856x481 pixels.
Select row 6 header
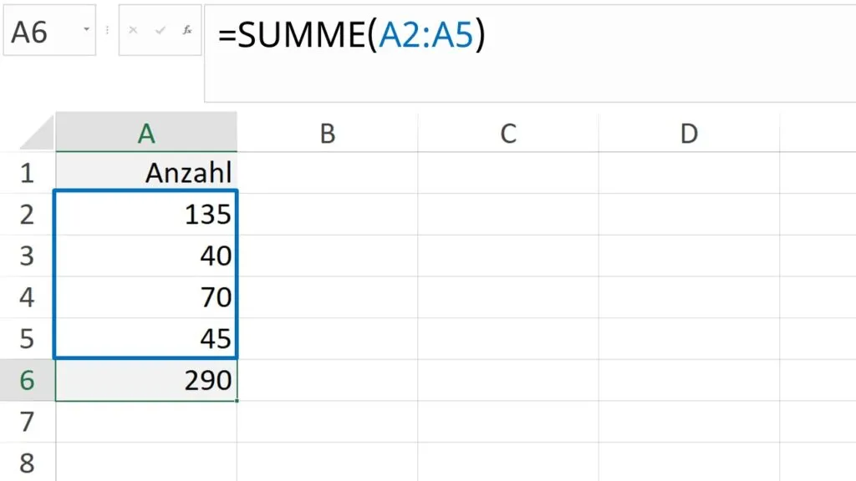pyautogui.click(x=28, y=380)
